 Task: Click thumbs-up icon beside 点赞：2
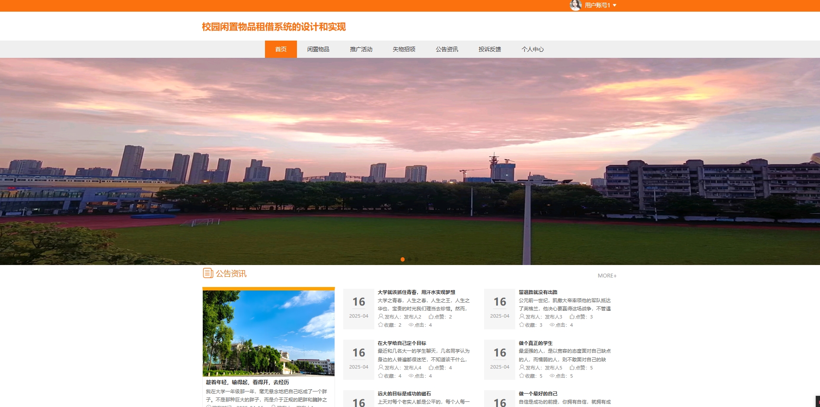click(x=431, y=316)
